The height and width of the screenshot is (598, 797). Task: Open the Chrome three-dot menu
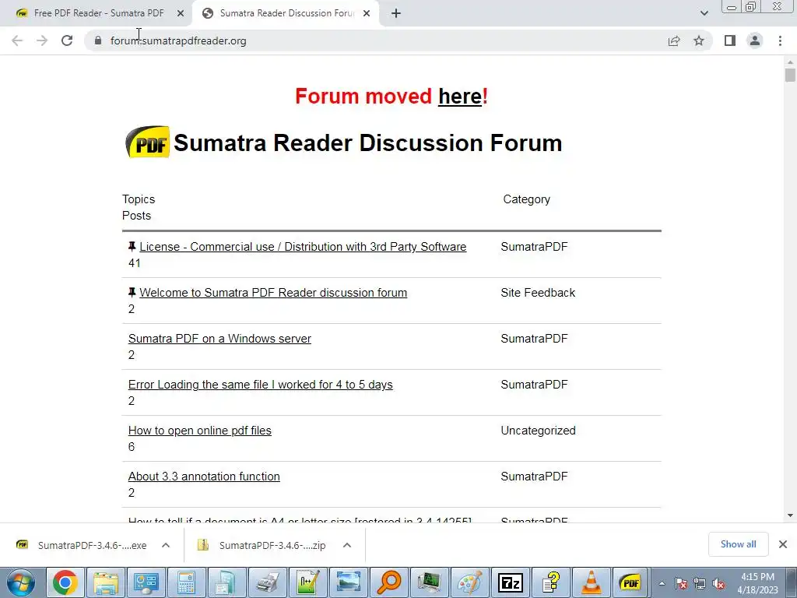(780, 40)
